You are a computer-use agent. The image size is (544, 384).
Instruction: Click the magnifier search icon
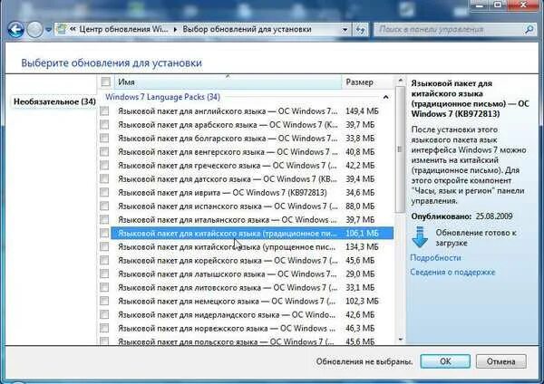[x=529, y=30]
